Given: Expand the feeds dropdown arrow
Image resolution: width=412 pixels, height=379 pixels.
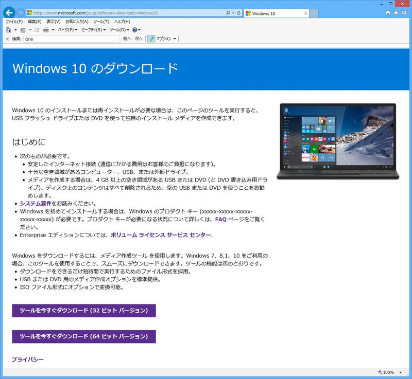Looking at the screenshot, I should click(x=30, y=30).
